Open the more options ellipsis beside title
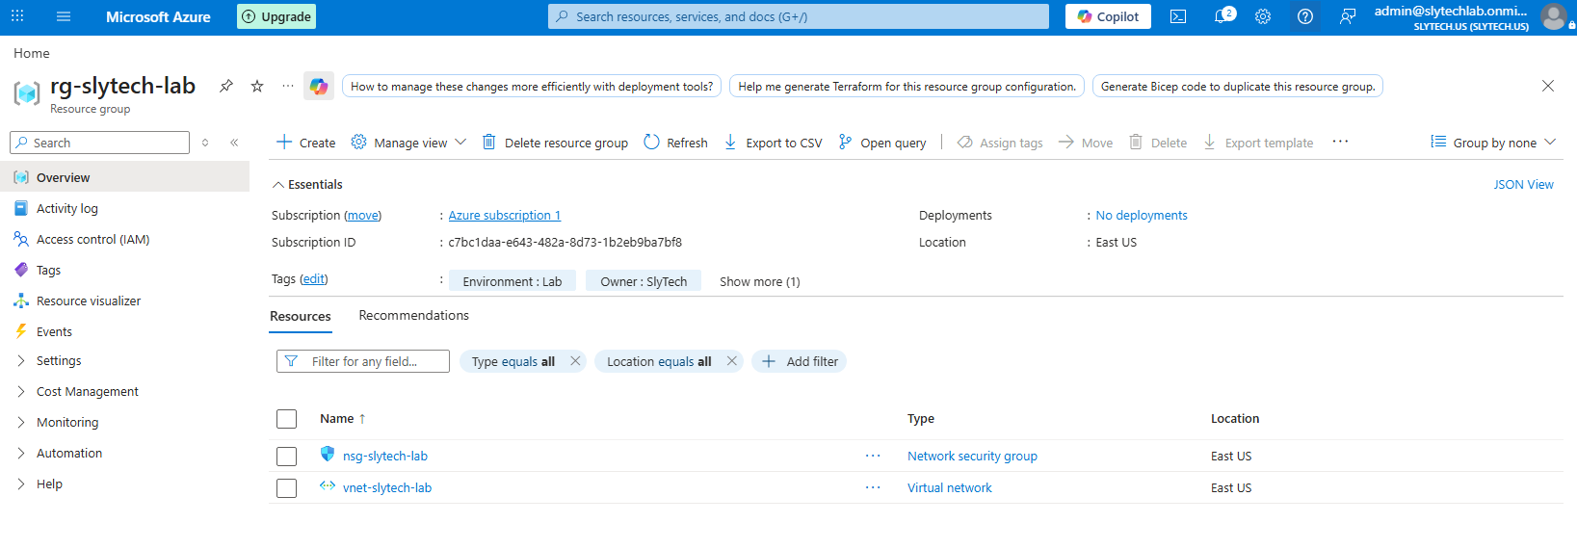Screen dimensions: 1577x549 pyautogui.click(x=288, y=86)
